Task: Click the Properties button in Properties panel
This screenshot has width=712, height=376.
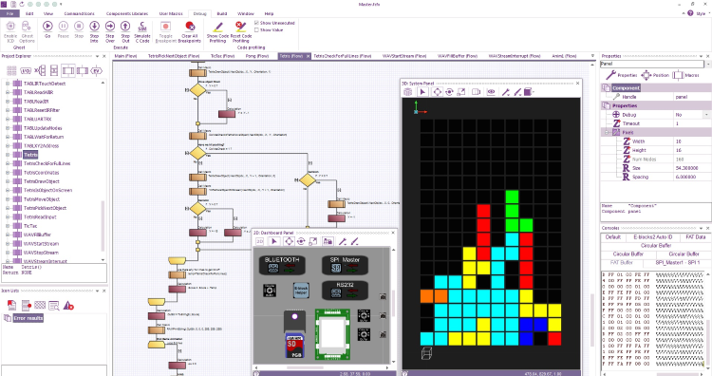Action: pyautogui.click(x=622, y=75)
